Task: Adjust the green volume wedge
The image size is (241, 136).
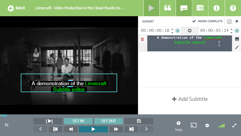Action: 221,125
